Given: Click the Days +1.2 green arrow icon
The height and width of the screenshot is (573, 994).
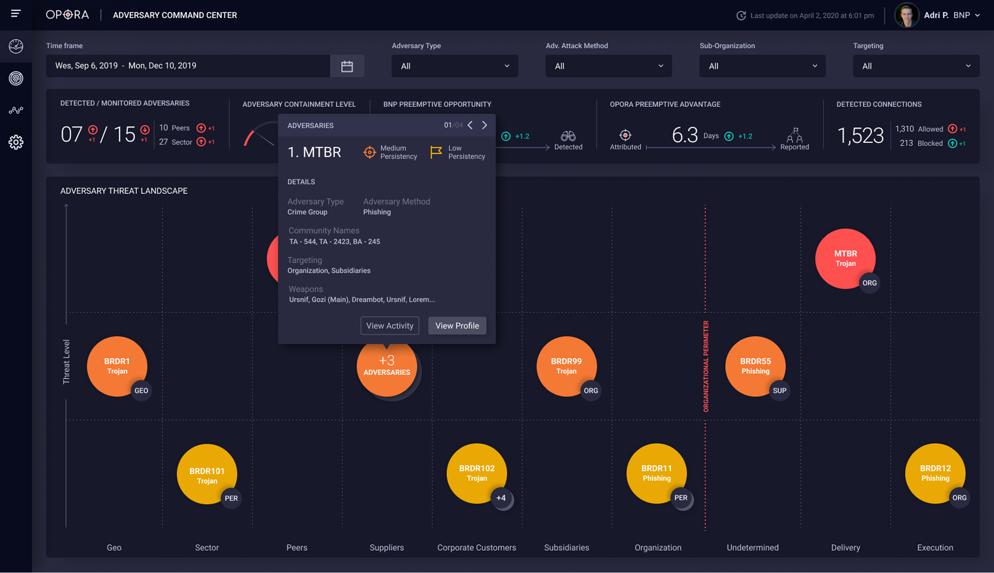Looking at the screenshot, I should (729, 136).
